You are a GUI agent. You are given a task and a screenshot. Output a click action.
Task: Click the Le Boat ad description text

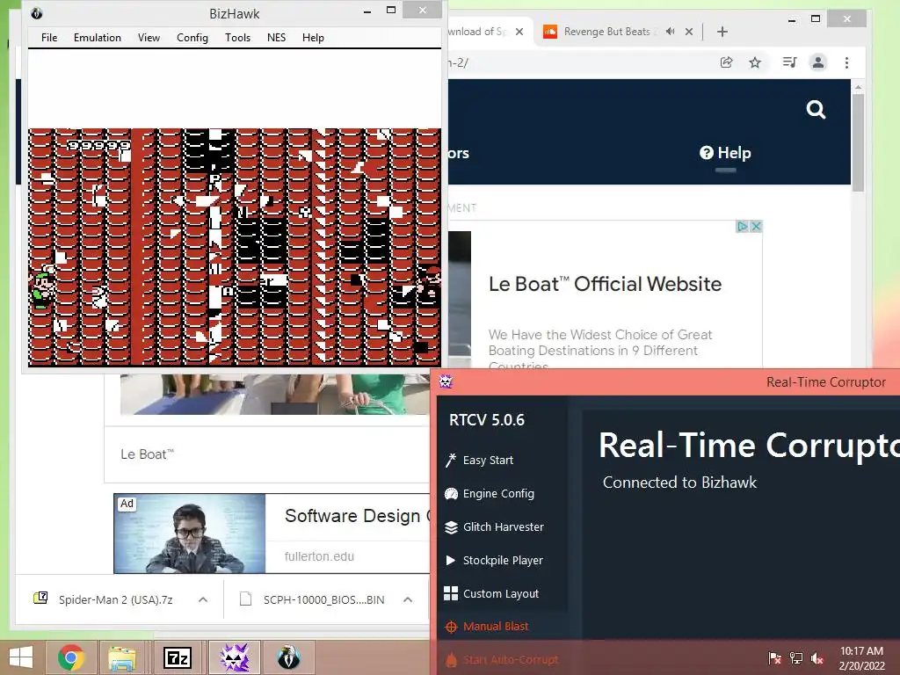pos(599,350)
